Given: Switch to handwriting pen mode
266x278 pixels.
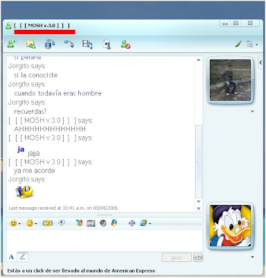Looking at the screenshot, I should pos(22,256).
